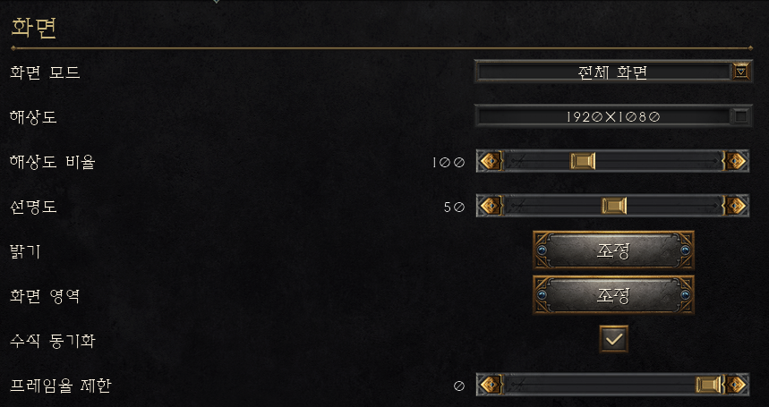769x407 pixels.
Task: Increase 선명도 with its right arrow
Action: click(x=736, y=206)
